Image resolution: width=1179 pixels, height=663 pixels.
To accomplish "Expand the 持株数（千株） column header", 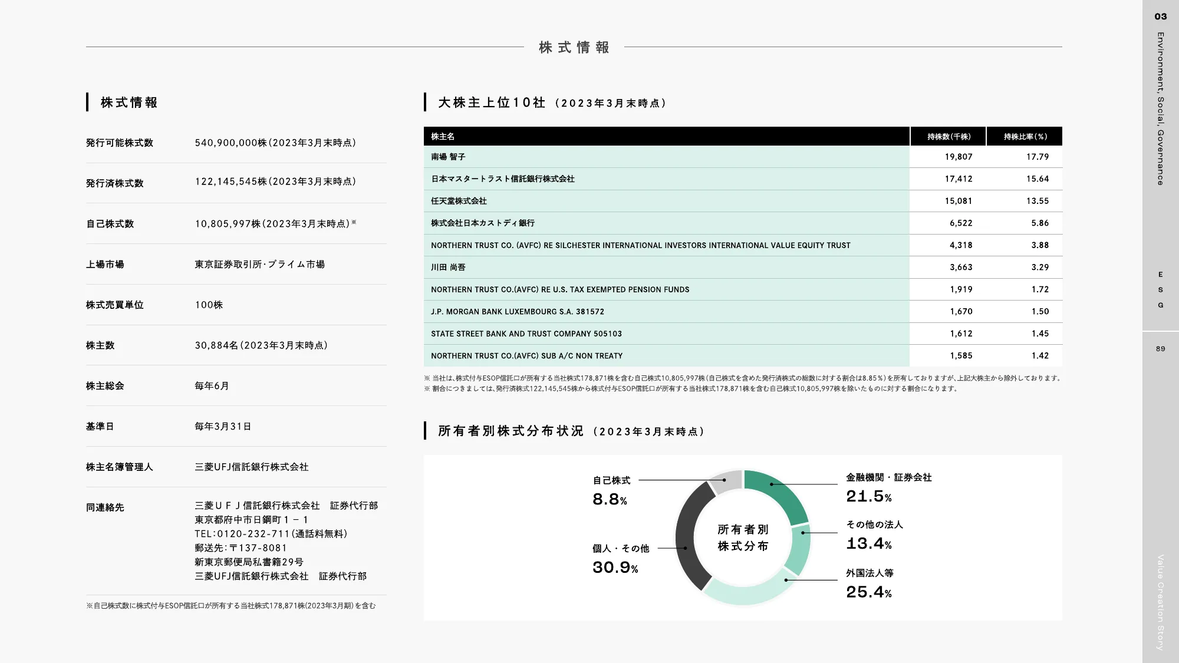I will pyautogui.click(x=949, y=136).
